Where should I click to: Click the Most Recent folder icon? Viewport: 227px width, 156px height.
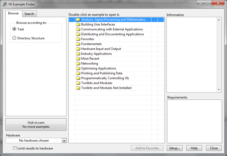78,59
